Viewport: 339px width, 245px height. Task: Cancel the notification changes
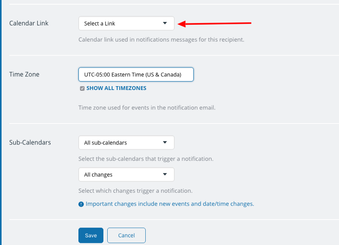pos(126,235)
